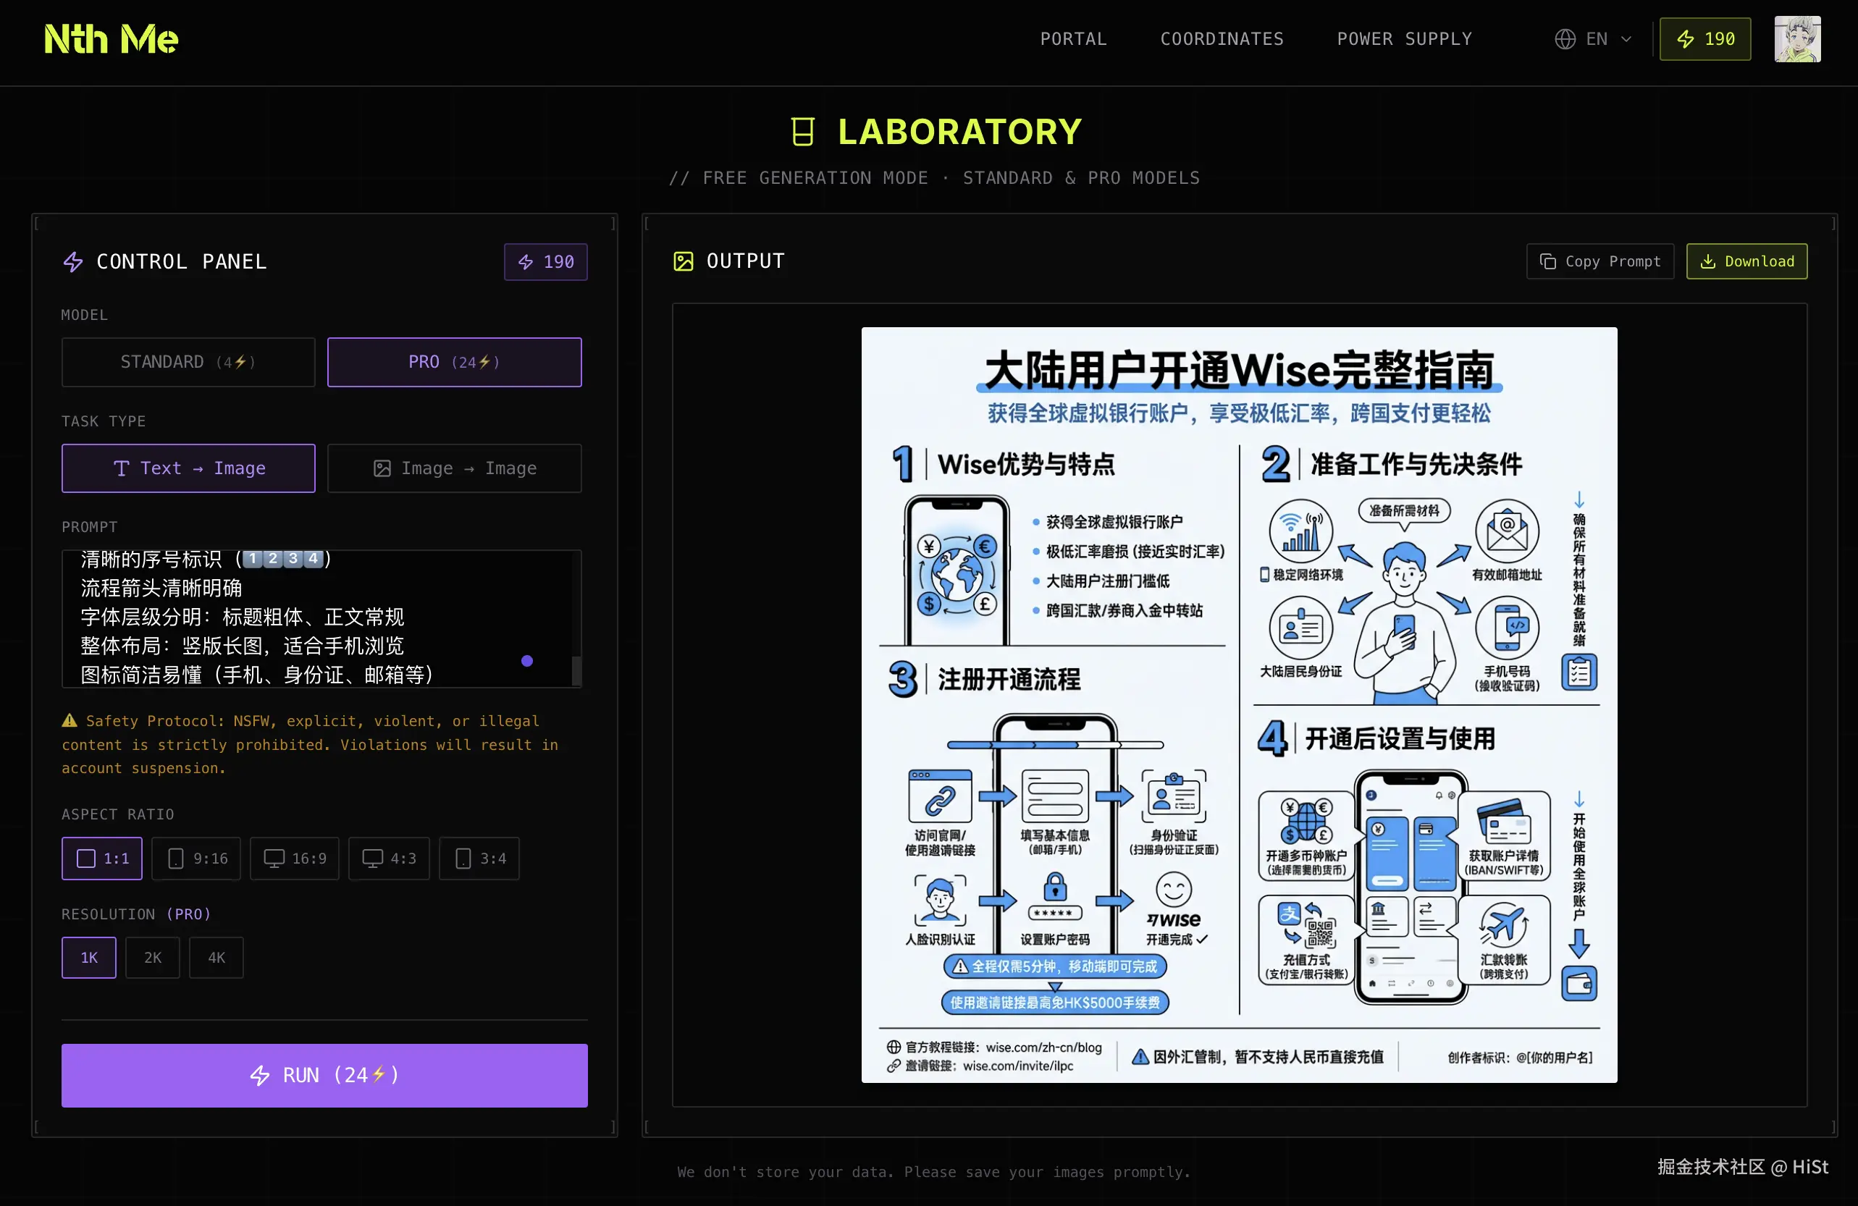Choose the 4:3 aspect ratio
This screenshot has height=1206, width=1858.
388,858
